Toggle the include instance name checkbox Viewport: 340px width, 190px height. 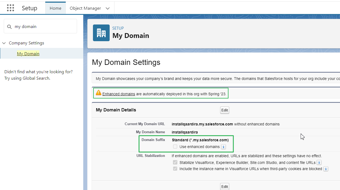pos(175,169)
